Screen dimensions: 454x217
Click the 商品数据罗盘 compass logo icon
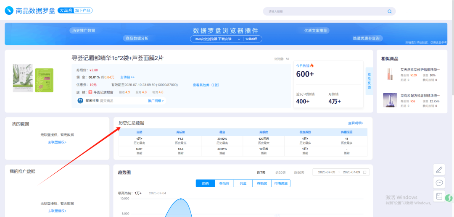pos(9,11)
